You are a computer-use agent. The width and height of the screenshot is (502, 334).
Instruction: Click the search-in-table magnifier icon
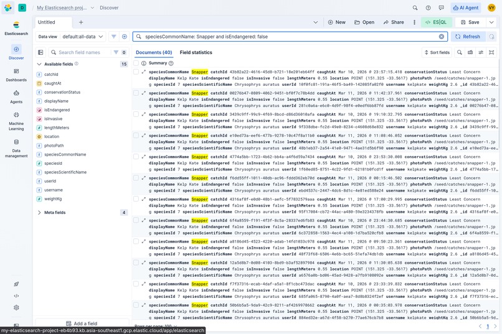point(460,52)
